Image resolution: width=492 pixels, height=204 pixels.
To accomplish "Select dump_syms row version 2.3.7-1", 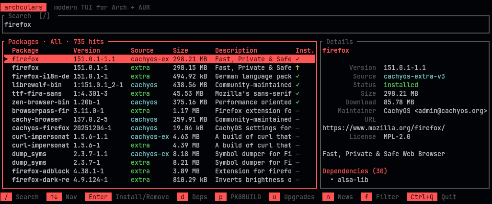I will click(160, 162).
